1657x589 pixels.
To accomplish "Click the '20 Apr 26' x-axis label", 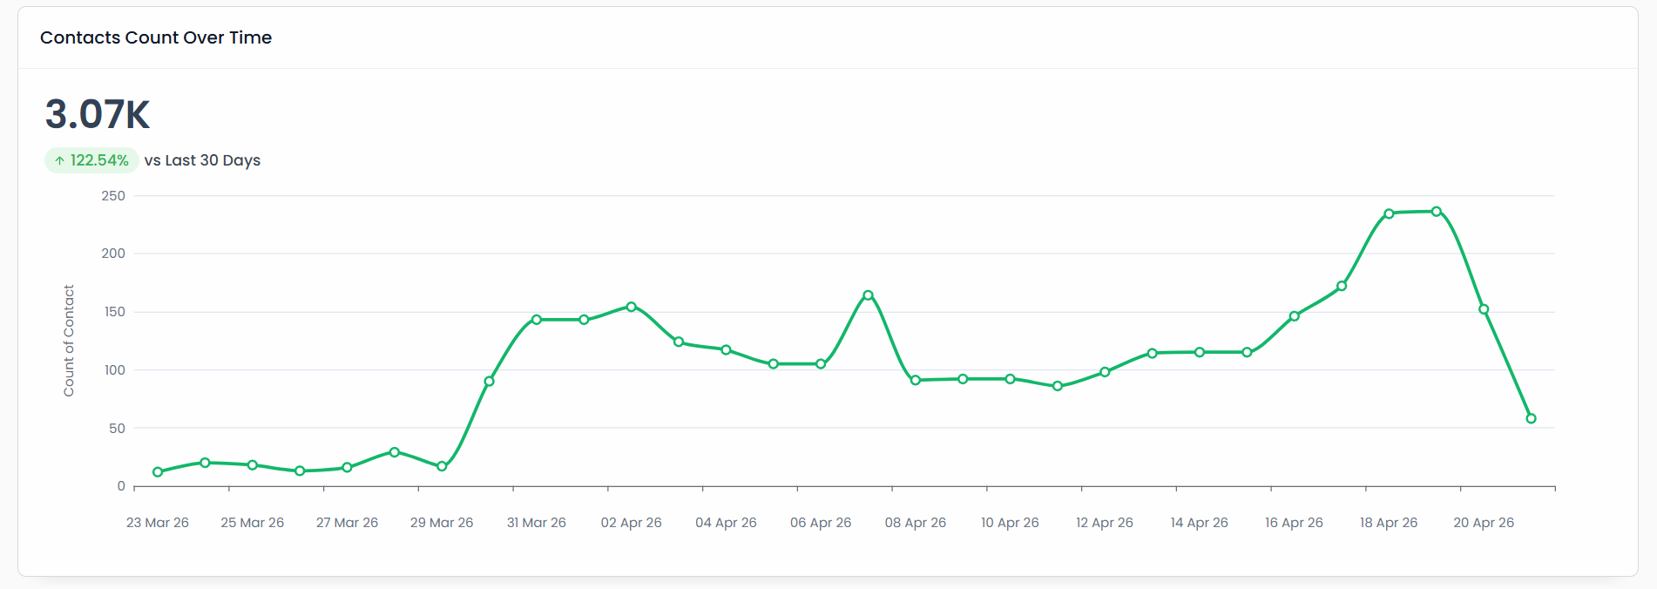I will click(x=1484, y=523).
